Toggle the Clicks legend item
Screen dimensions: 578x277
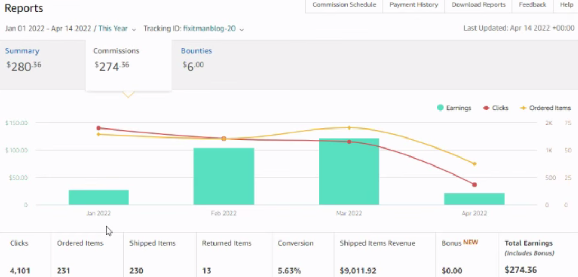(496, 108)
